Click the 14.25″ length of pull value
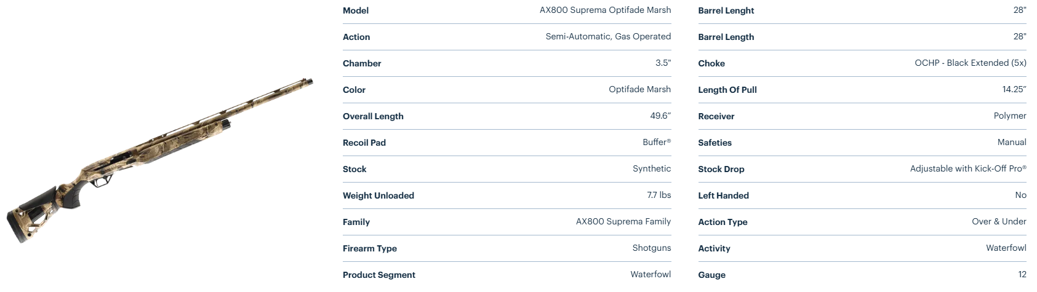The image size is (1037, 292). (x=1014, y=89)
